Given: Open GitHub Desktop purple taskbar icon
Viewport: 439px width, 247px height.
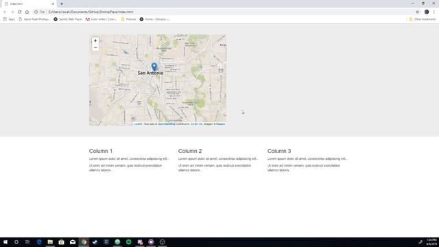Looking at the screenshot, I should 151,242.
